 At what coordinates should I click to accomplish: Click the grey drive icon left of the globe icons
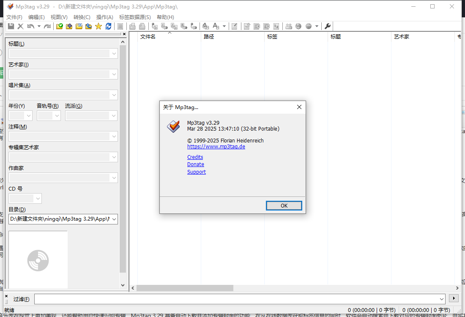(289, 26)
